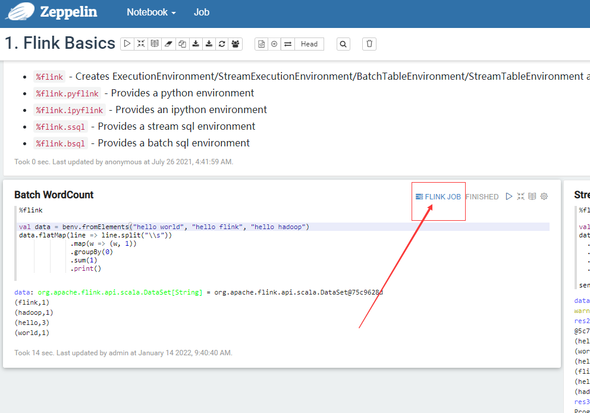590x413 pixels.
Task: Hide editor of Batch WordCount paragraph
Action: 521,196
